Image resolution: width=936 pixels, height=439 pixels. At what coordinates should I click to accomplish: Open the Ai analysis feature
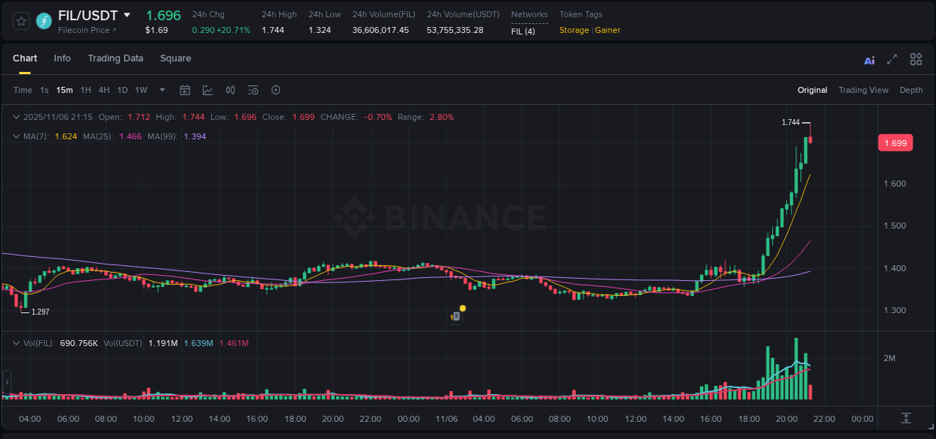[x=869, y=59]
